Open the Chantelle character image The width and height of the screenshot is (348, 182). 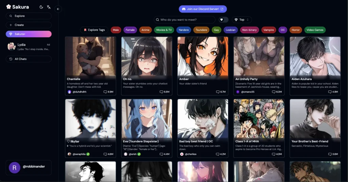(90, 56)
